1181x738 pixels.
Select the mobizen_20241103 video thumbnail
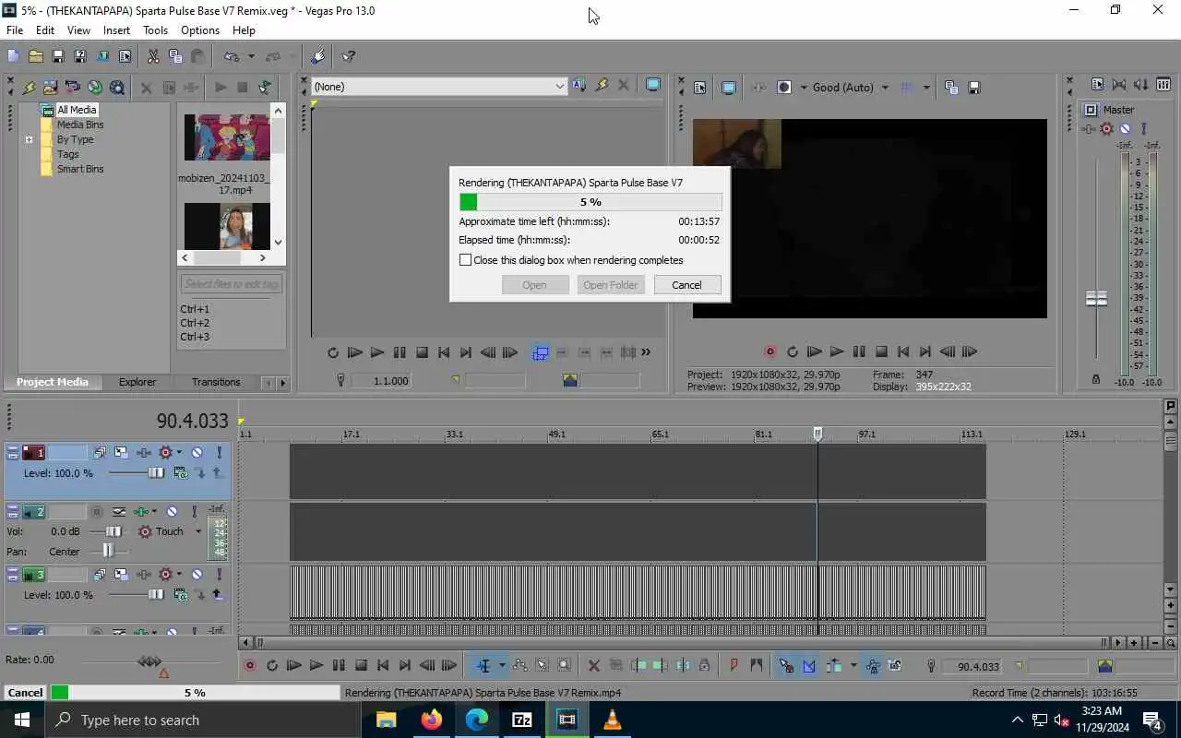[227, 138]
